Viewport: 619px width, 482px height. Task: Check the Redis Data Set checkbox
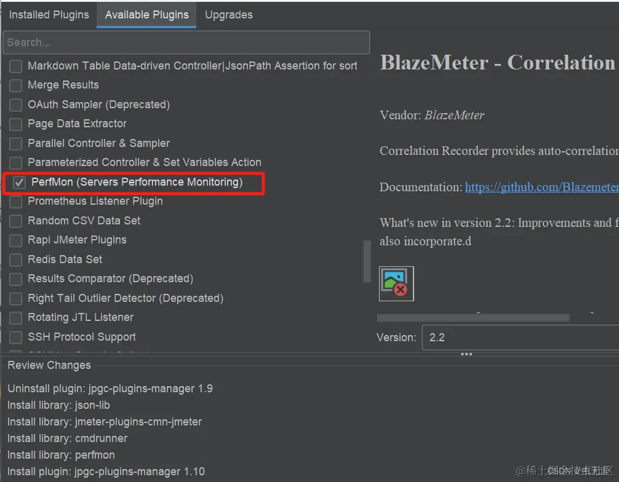coord(16,259)
